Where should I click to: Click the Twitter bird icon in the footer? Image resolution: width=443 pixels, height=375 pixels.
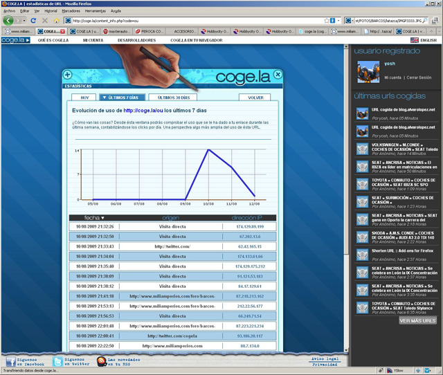(56, 361)
